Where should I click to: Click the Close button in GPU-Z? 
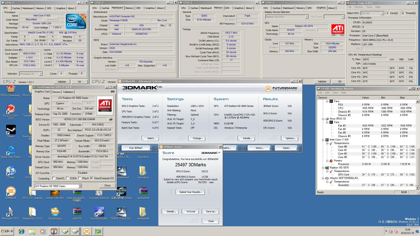(x=107, y=185)
